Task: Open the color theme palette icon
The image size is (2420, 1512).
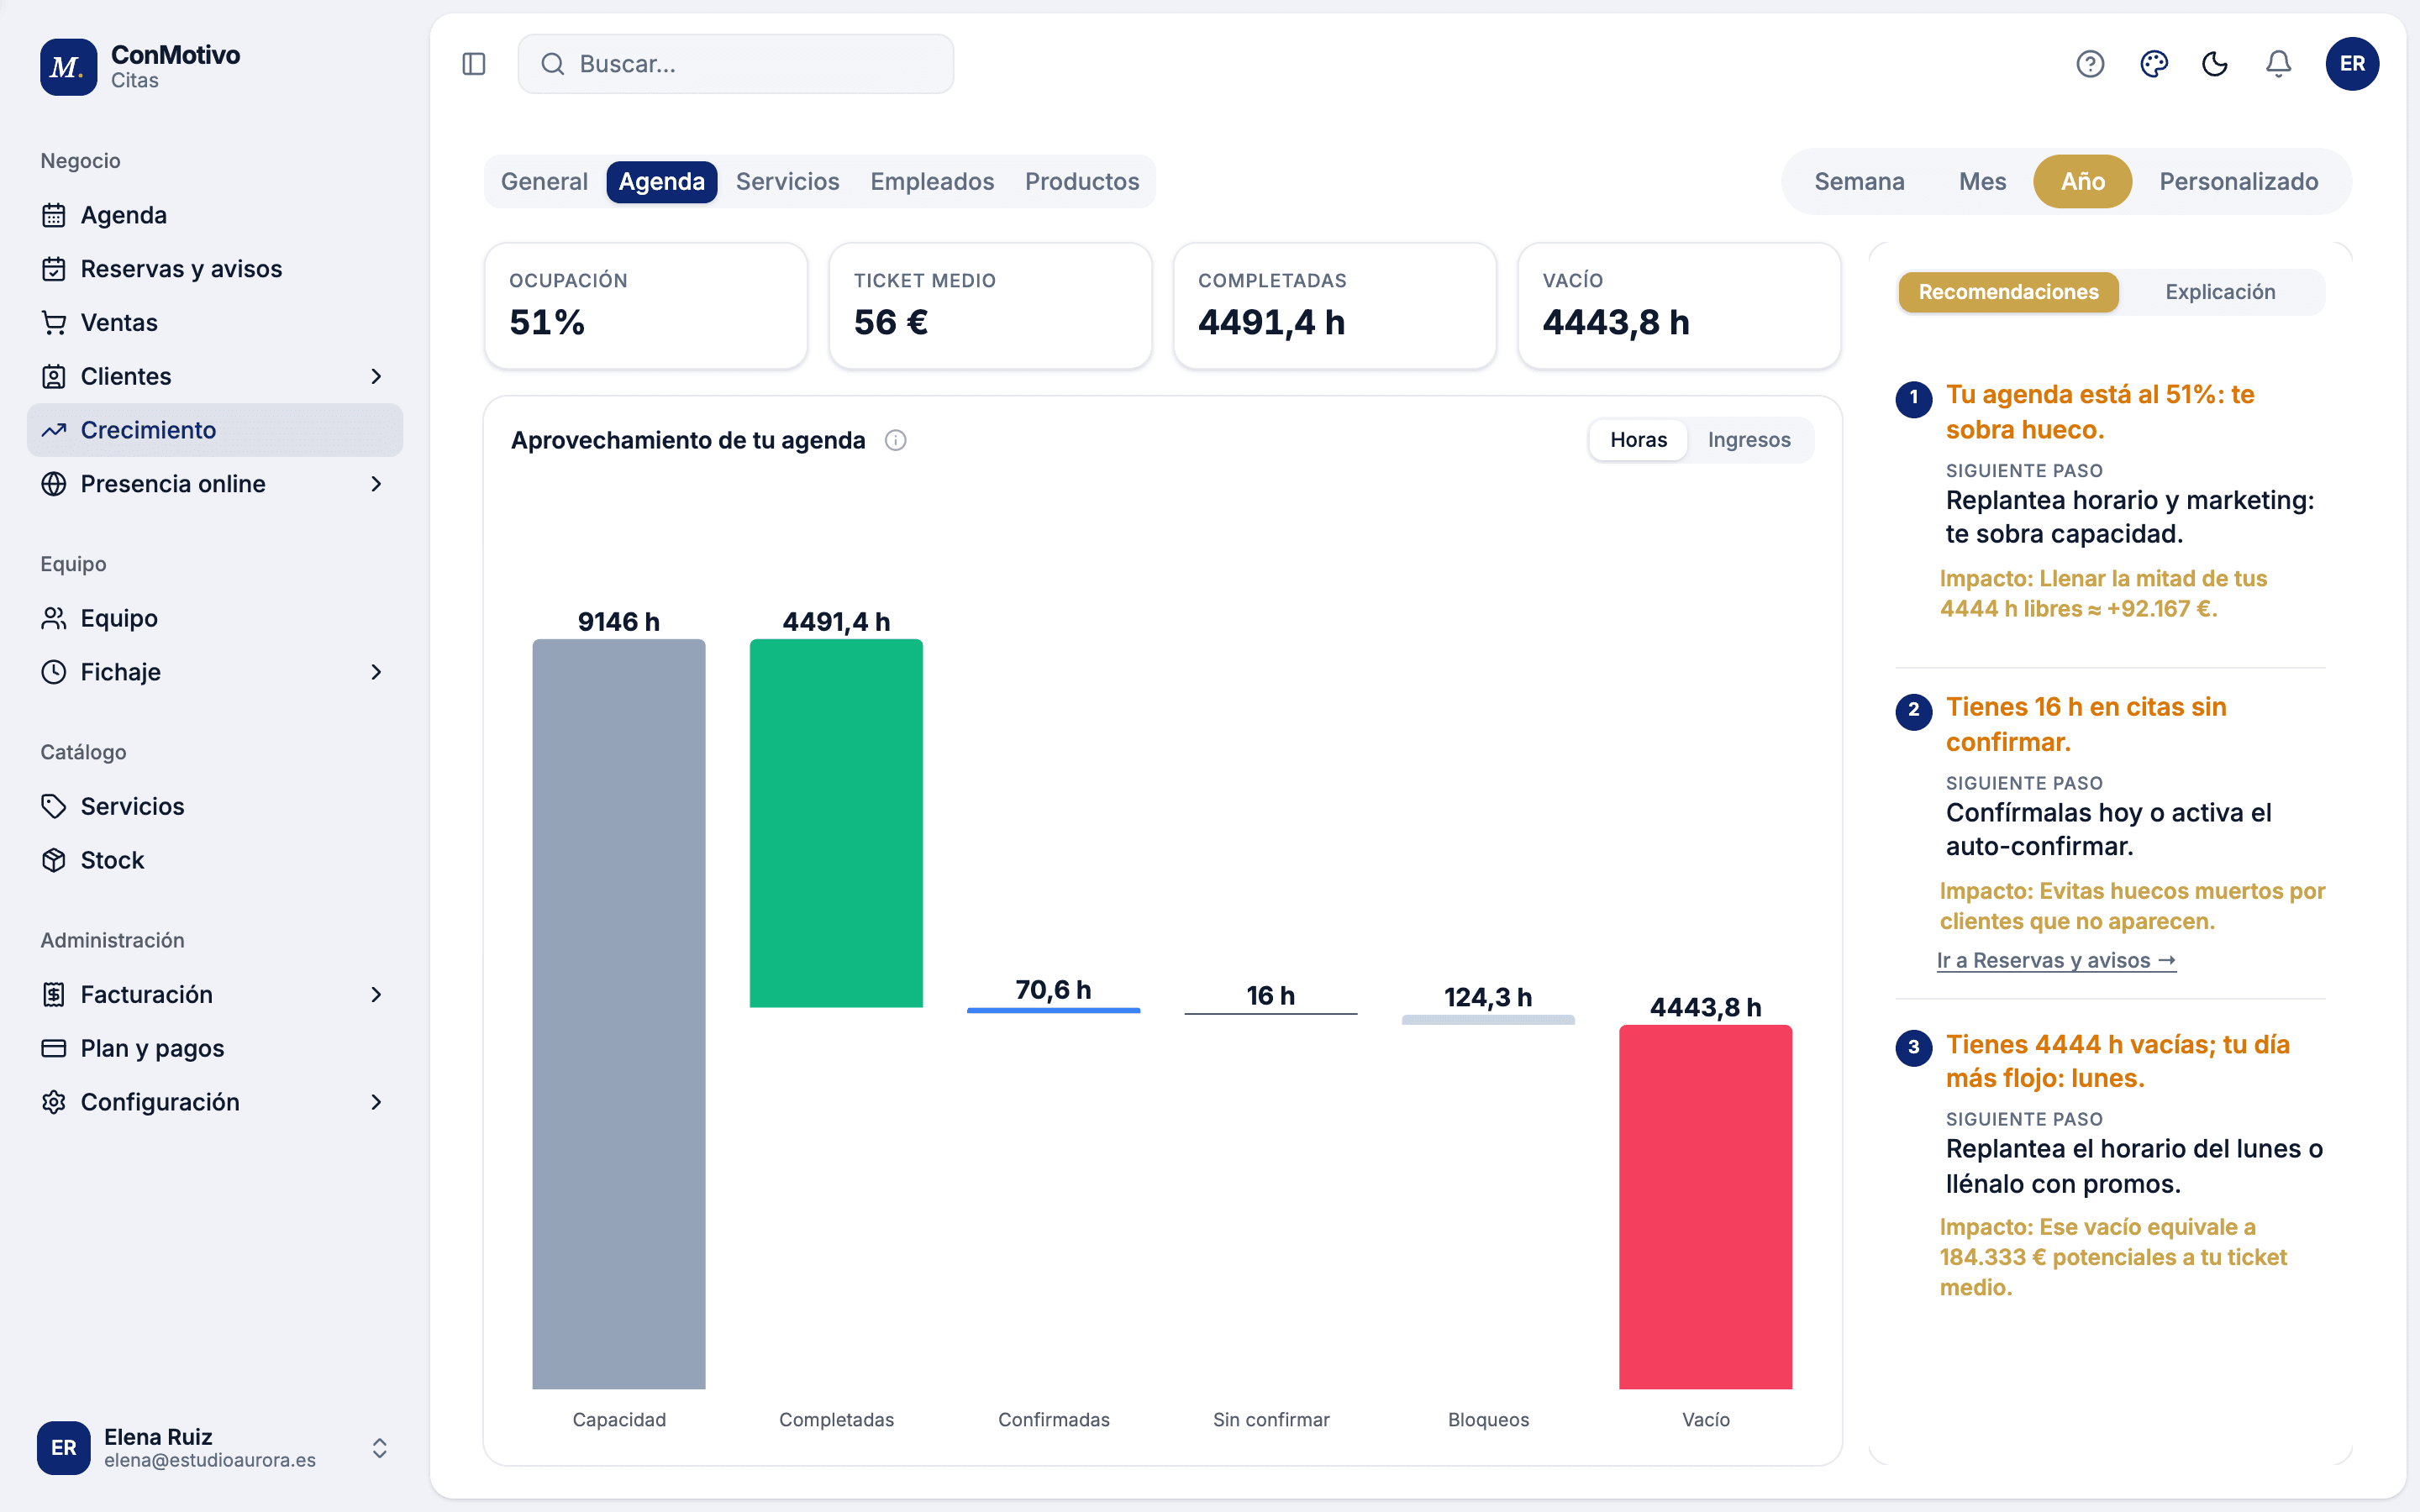Action: point(2153,64)
